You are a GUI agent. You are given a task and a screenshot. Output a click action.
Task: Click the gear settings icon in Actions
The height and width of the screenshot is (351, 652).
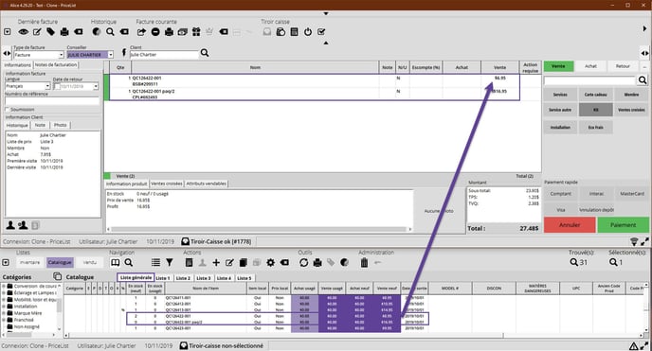(271, 263)
